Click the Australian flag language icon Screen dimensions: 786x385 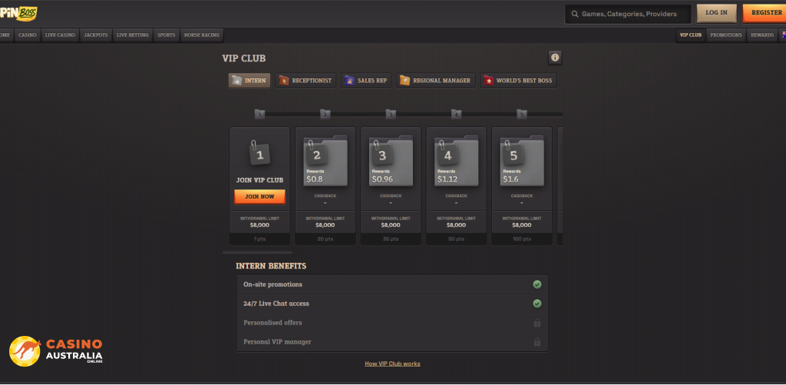pos(784,35)
